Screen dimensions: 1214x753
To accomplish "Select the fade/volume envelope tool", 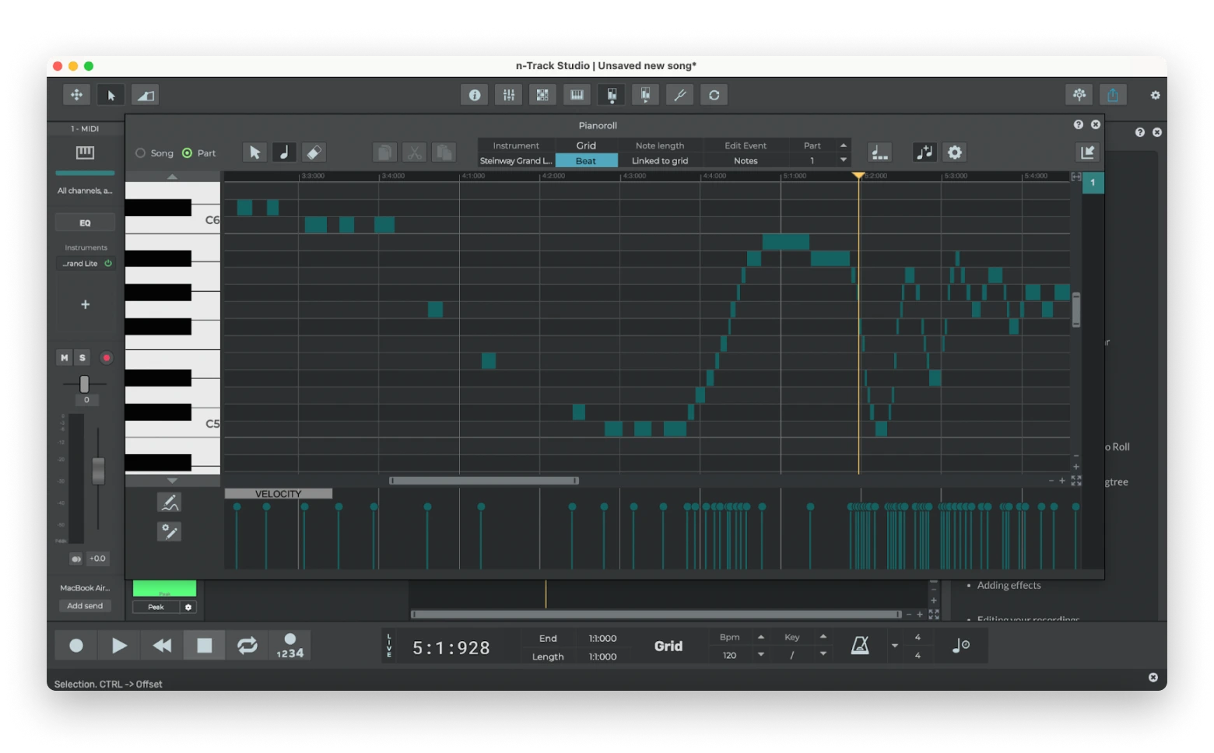I will pyautogui.click(x=146, y=95).
